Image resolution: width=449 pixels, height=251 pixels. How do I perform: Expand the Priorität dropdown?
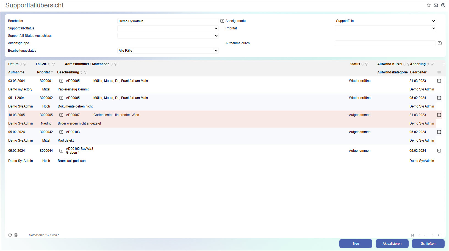click(x=385, y=28)
